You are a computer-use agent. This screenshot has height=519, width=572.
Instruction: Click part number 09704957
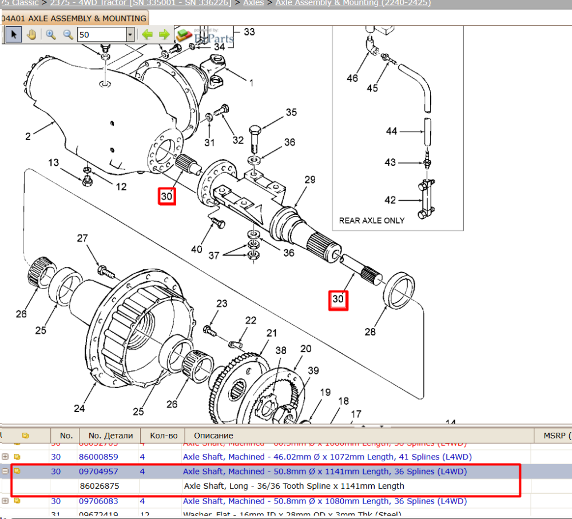(98, 471)
